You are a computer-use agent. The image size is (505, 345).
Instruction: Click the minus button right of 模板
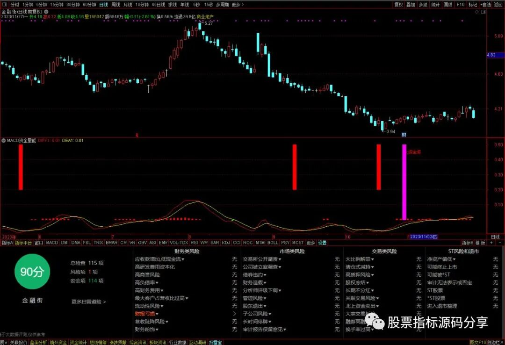point(500,243)
